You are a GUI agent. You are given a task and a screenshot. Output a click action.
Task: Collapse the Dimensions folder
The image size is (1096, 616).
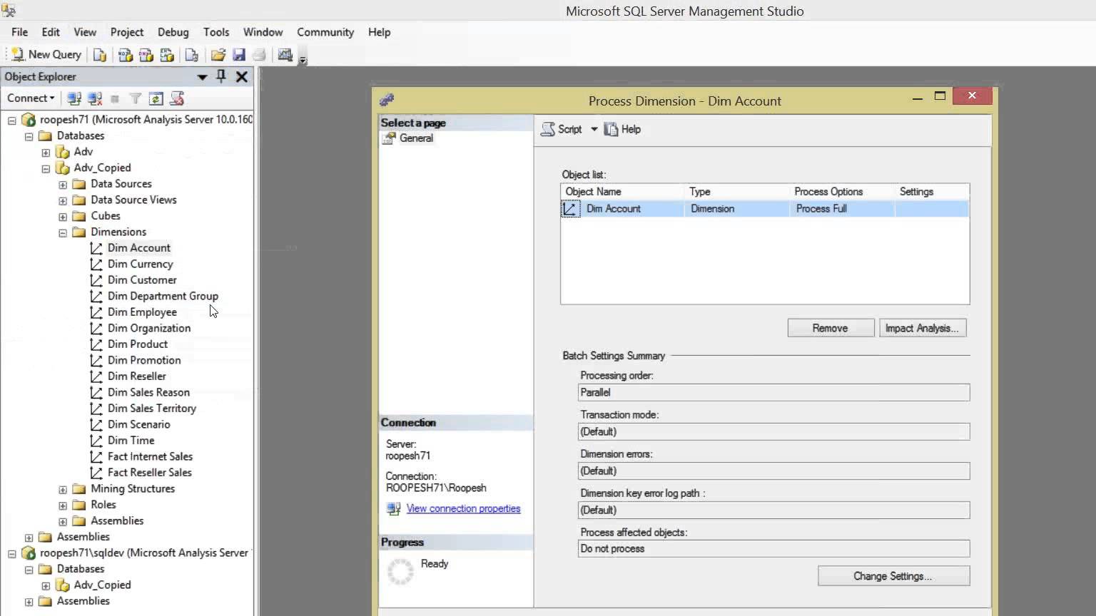pos(63,232)
